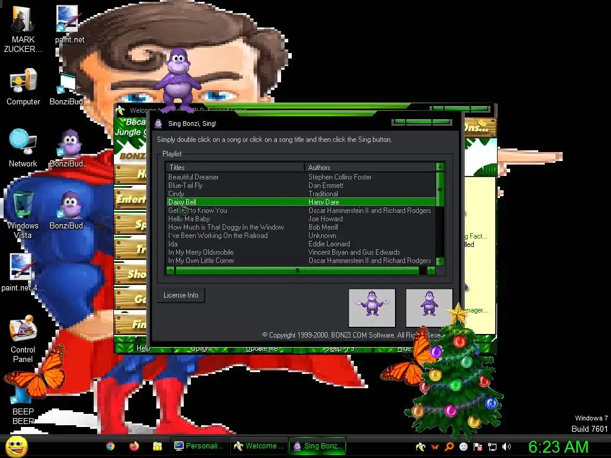Sort playlist by Authors column header

(x=370, y=167)
